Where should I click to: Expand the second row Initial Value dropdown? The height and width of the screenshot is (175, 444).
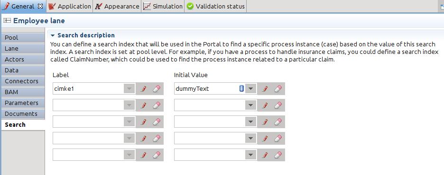click(250, 105)
